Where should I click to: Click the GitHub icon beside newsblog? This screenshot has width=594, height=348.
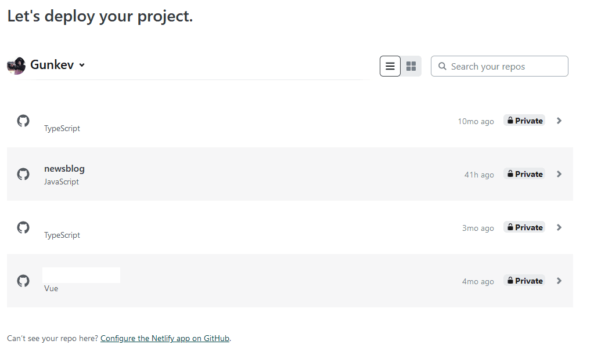pos(23,173)
